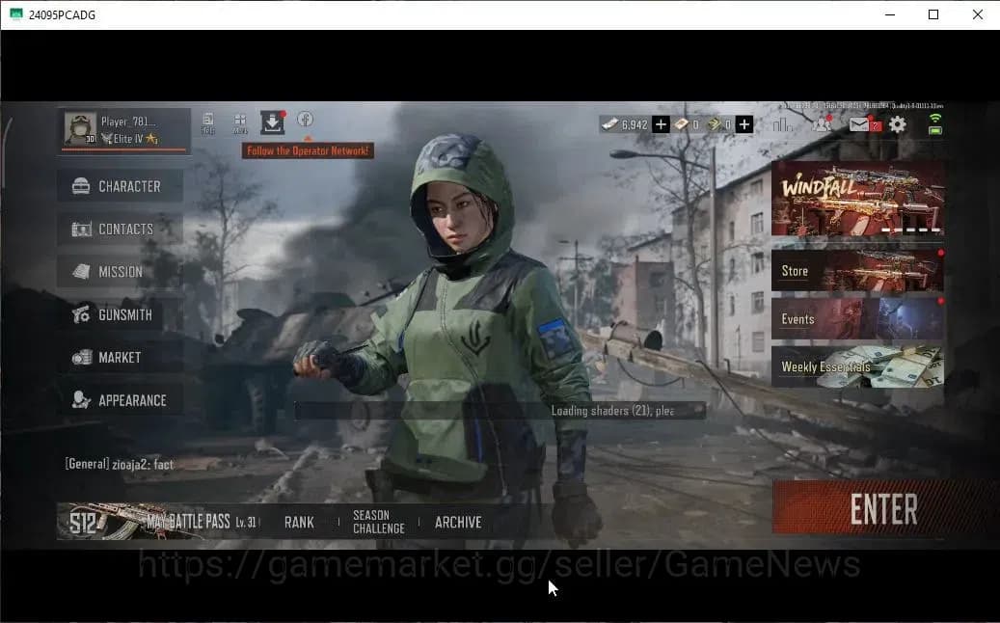Viewport: 1000px width, 623px height.
Task: Add cash with plus beside 6,942
Action: point(662,124)
